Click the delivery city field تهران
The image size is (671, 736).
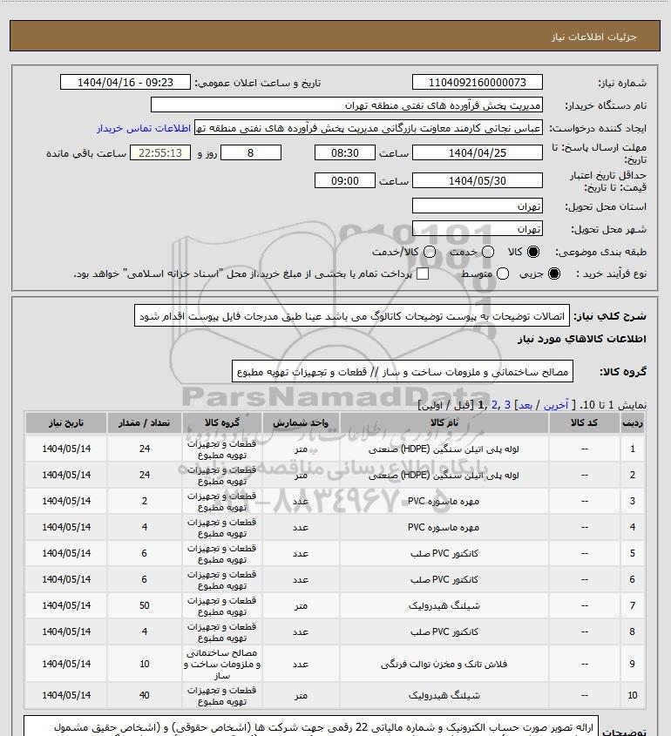click(x=477, y=228)
